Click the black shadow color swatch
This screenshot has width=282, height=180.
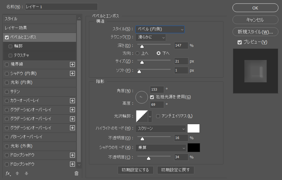click(x=194, y=148)
